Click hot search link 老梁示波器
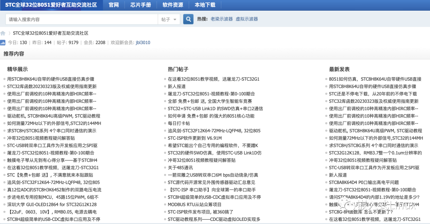This screenshot has height=224, width=430. [222, 19]
